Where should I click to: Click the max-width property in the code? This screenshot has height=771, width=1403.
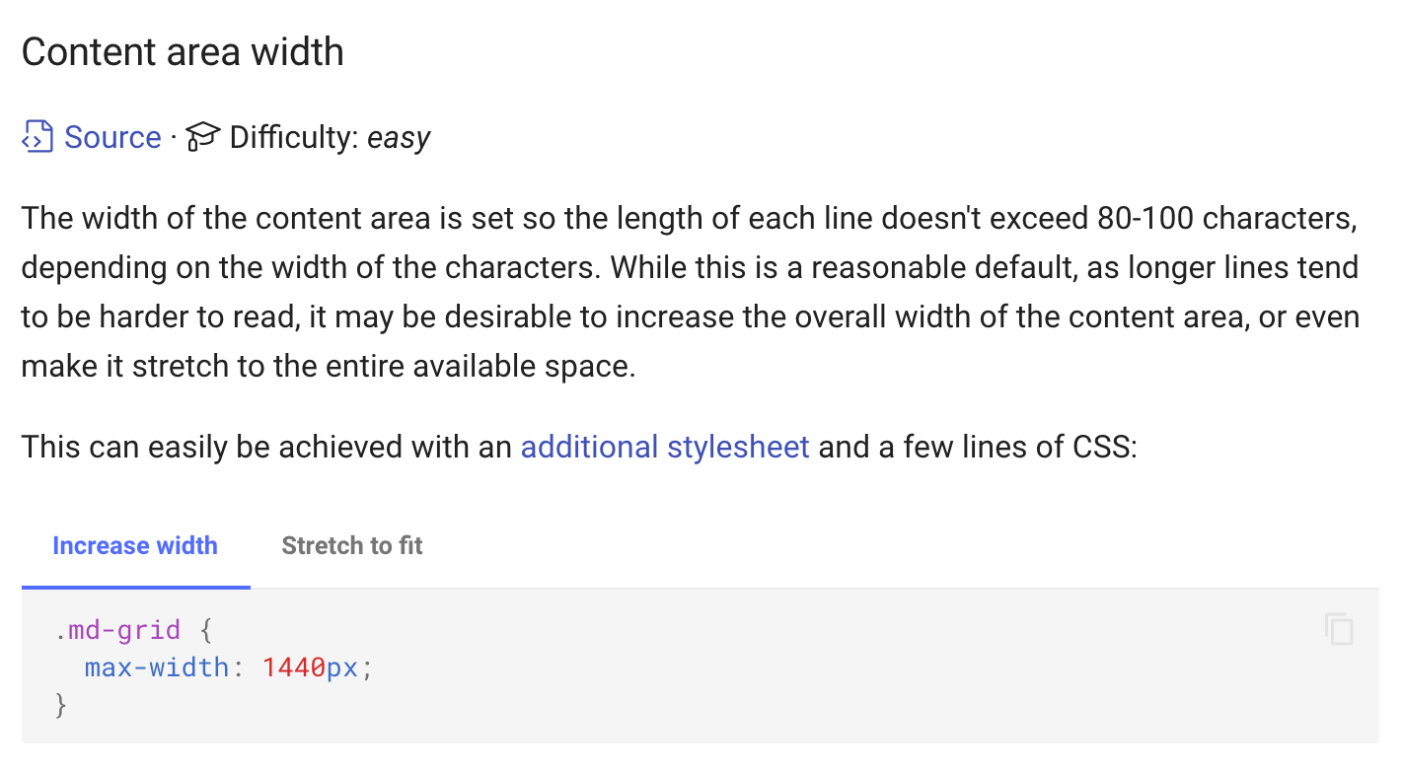tap(157, 667)
